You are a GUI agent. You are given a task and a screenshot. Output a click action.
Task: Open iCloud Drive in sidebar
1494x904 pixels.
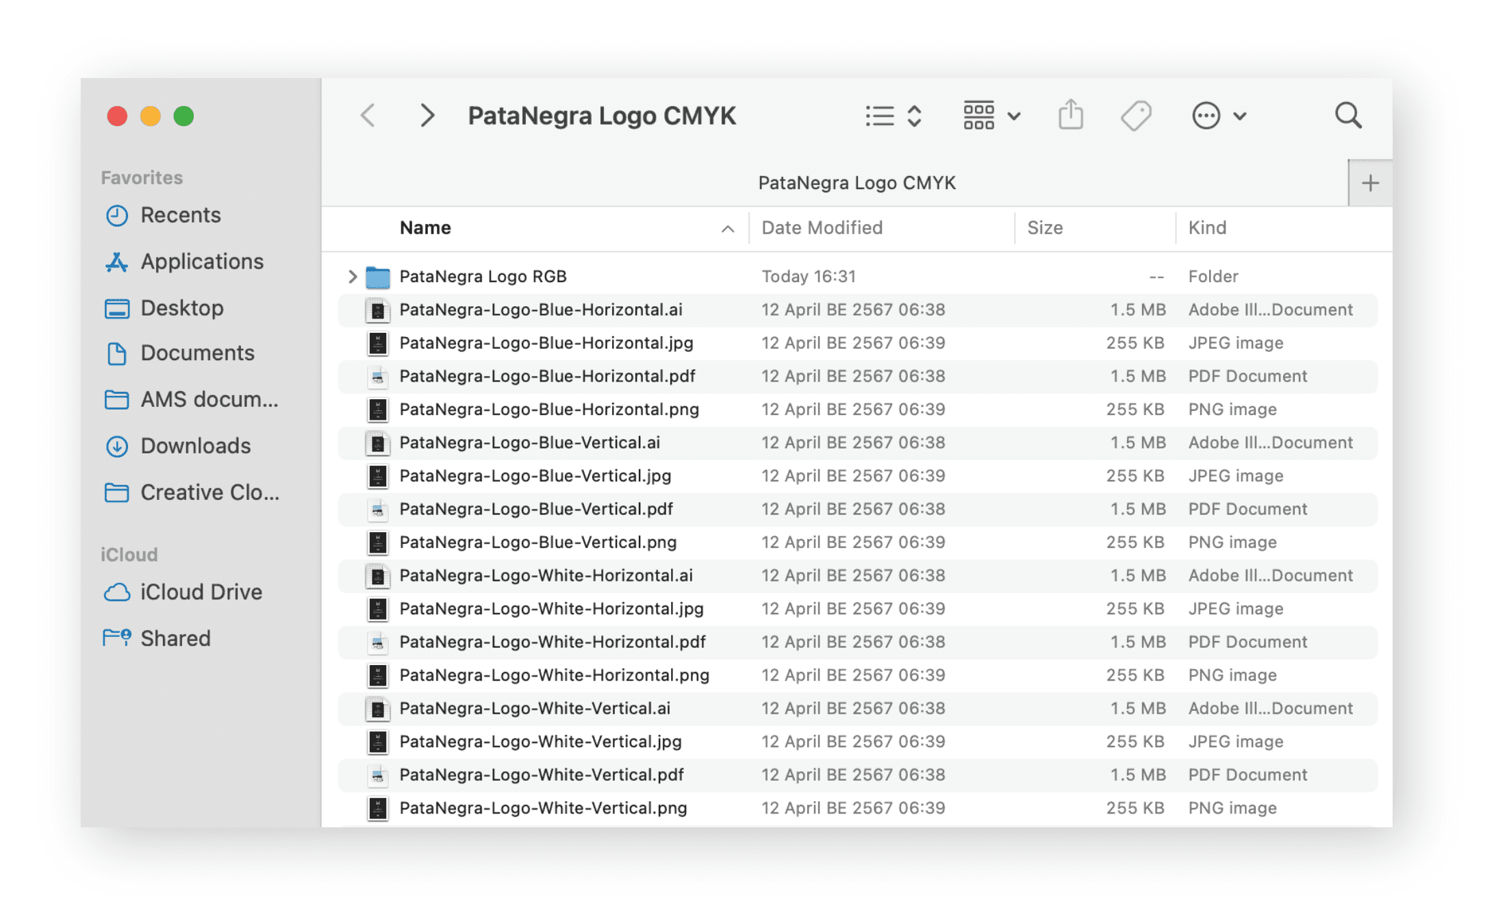coord(201,592)
